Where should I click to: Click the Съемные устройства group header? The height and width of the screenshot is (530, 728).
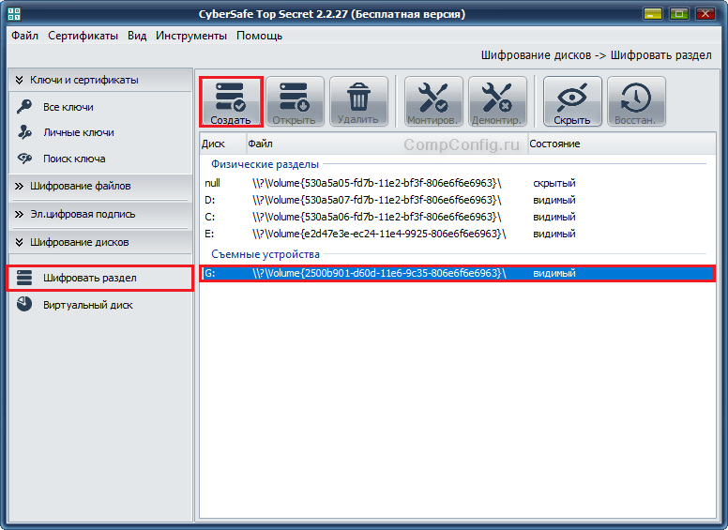(265, 254)
